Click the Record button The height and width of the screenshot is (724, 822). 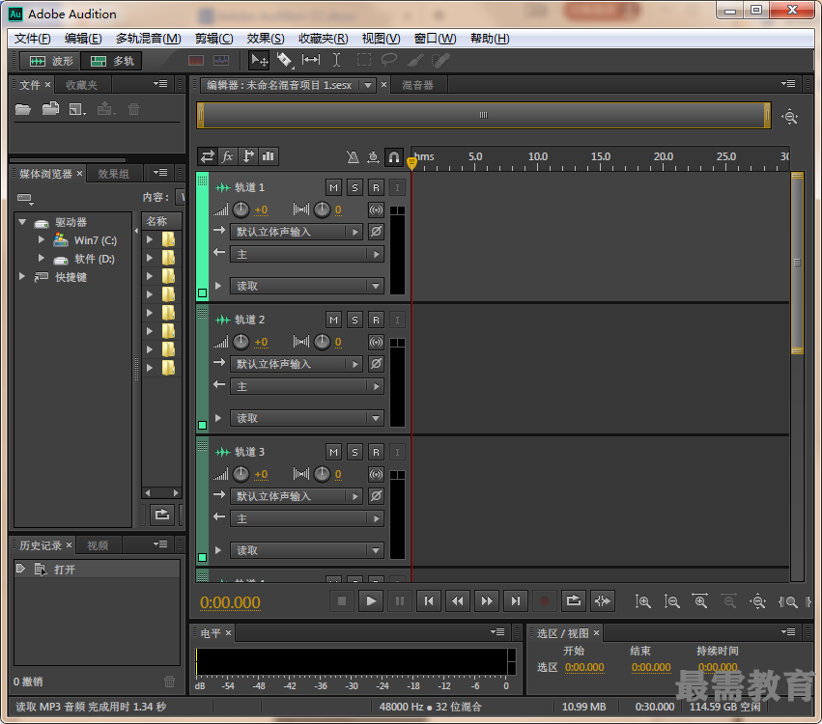pos(545,600)
